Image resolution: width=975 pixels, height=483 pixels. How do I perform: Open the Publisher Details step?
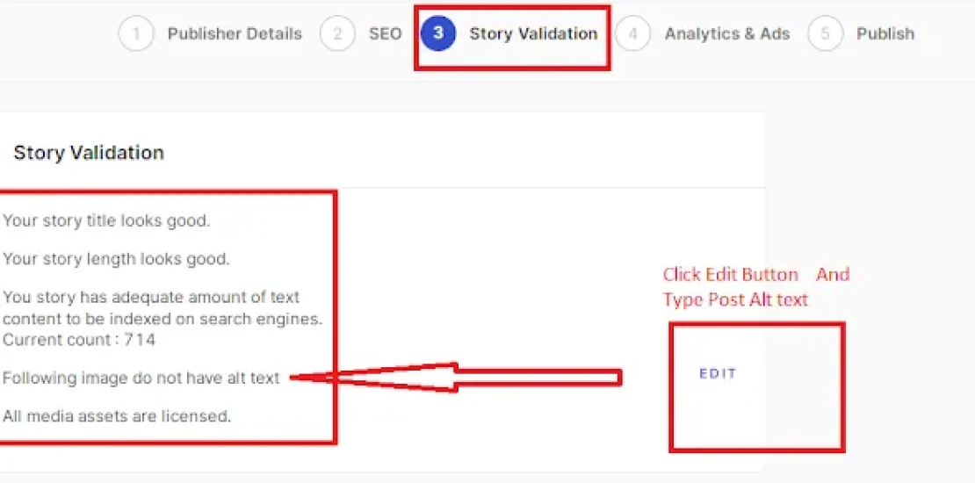(235, 34)
